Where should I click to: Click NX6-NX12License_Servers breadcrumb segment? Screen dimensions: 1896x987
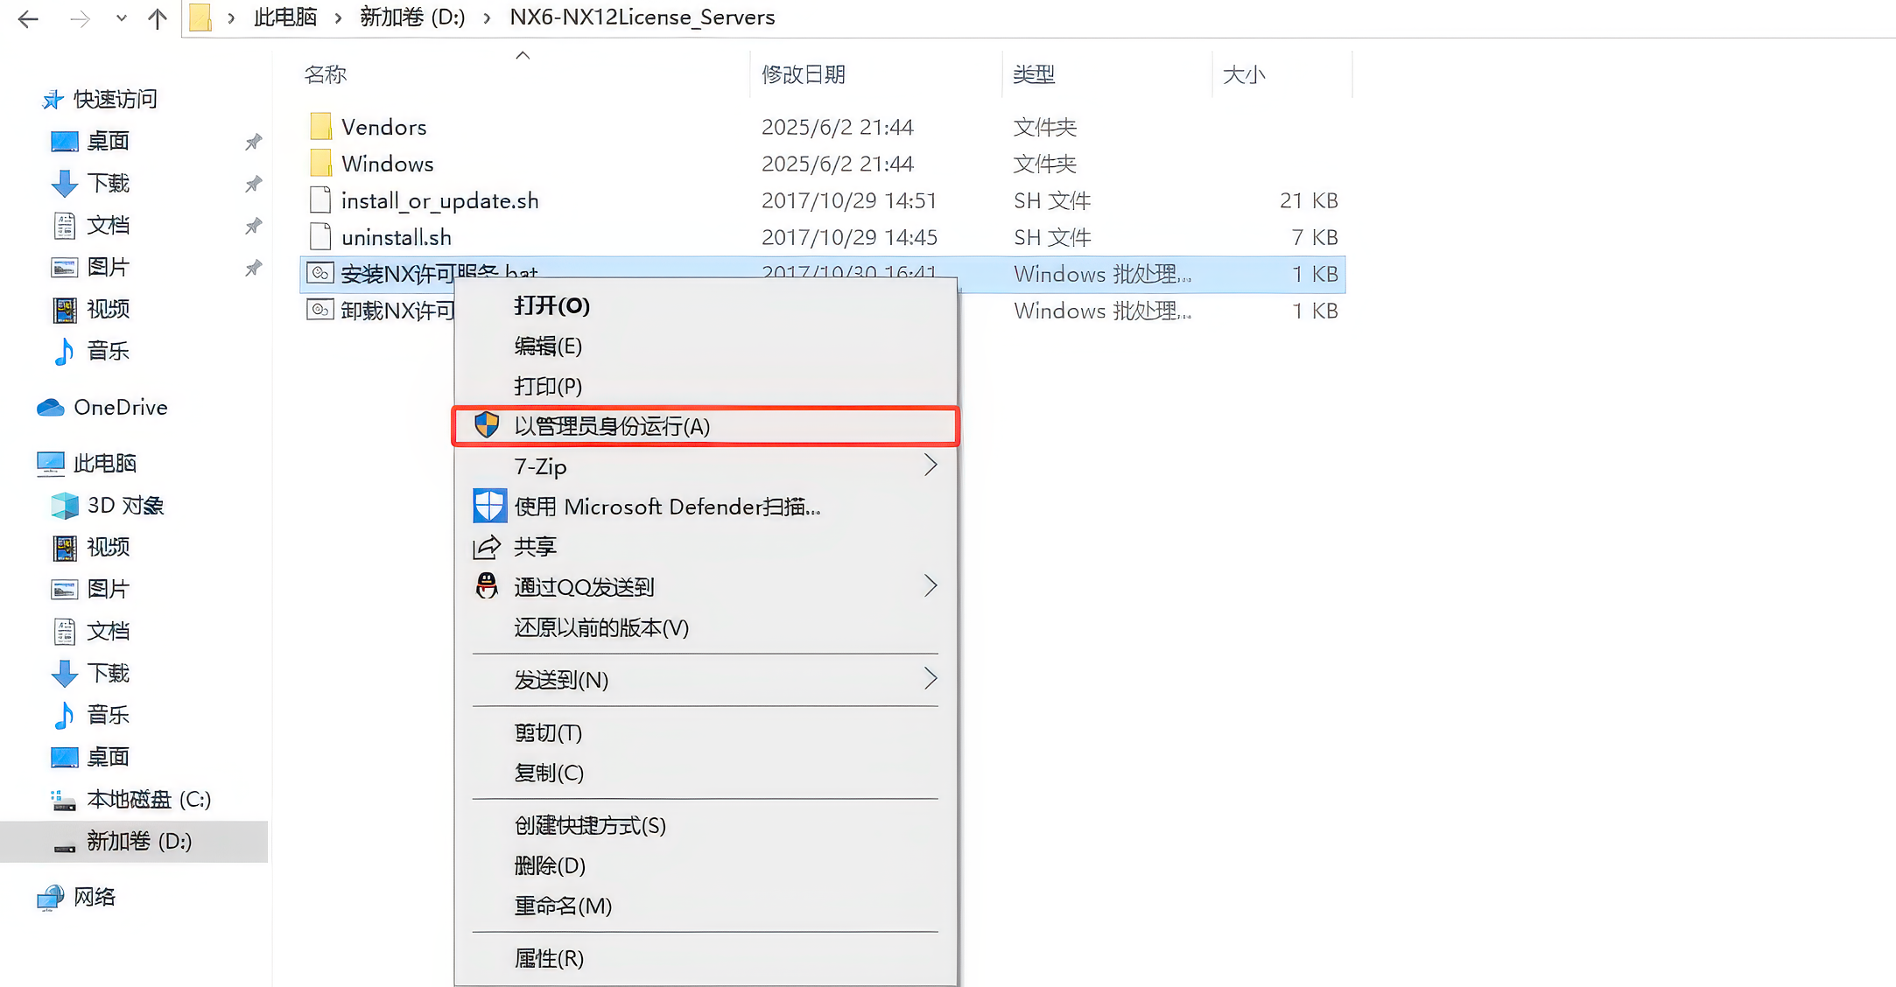coord(643,17)
